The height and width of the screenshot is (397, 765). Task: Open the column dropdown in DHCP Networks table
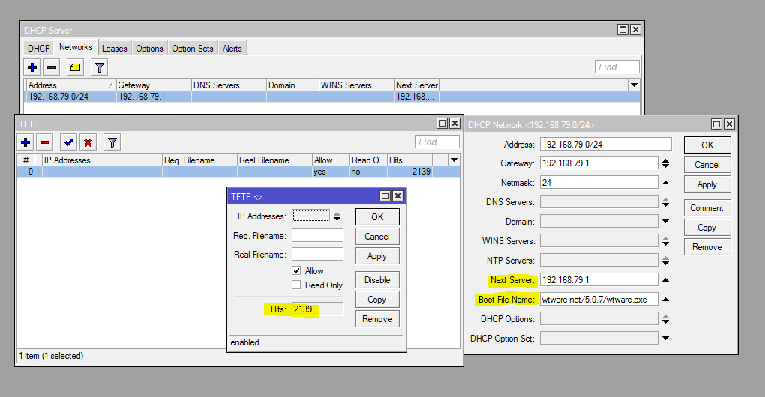pyautogui.click(x=634, y=85)
